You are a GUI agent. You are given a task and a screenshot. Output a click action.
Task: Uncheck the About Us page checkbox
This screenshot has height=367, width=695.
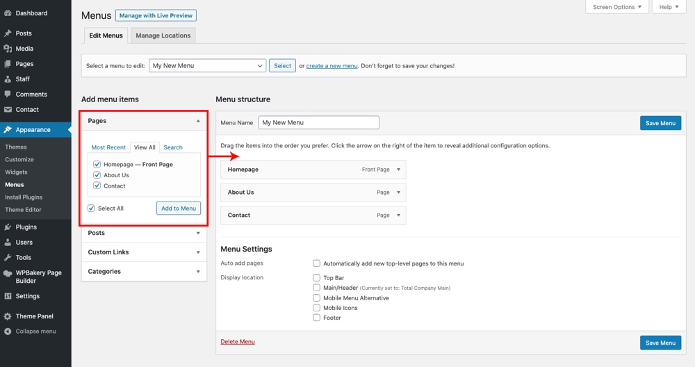pos(97,175)
